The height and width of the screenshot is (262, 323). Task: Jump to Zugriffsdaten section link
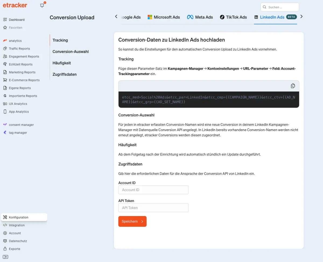(x=65, y=75)
